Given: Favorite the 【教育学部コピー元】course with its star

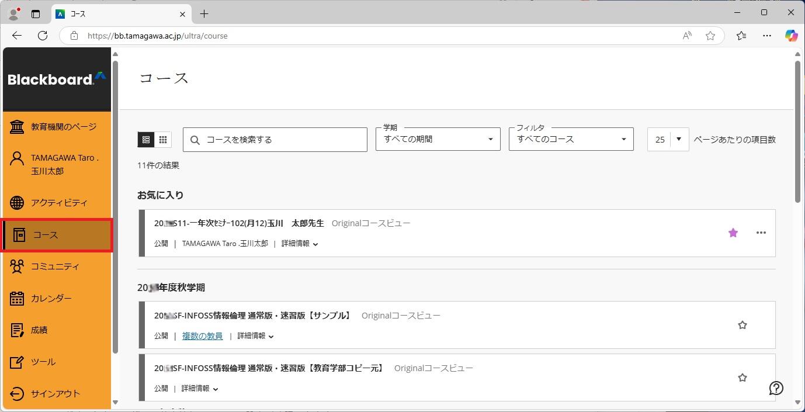Looking at the screenshot, I should [742, 378].
